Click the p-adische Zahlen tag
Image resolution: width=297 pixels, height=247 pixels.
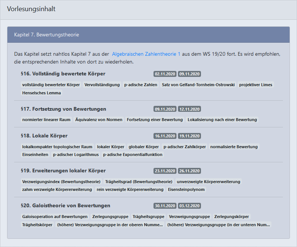(x=141, y=85)
